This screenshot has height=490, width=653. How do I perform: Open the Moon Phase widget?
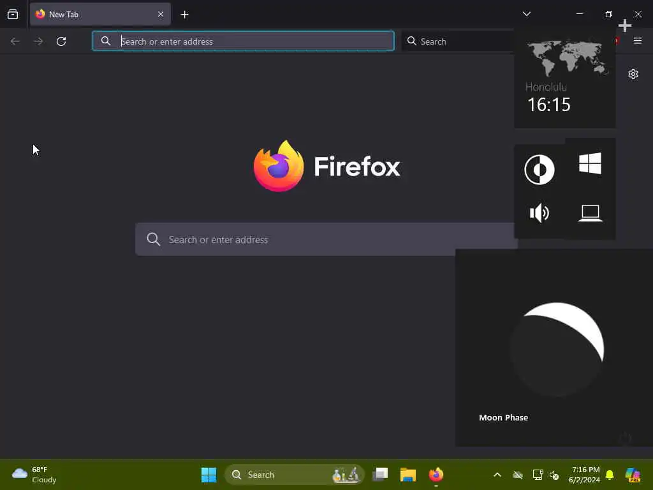tap(554, 348)
